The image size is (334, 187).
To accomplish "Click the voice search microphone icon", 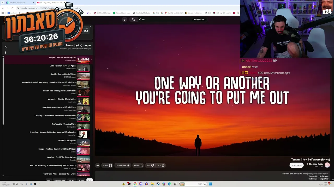I will [124, 19].
